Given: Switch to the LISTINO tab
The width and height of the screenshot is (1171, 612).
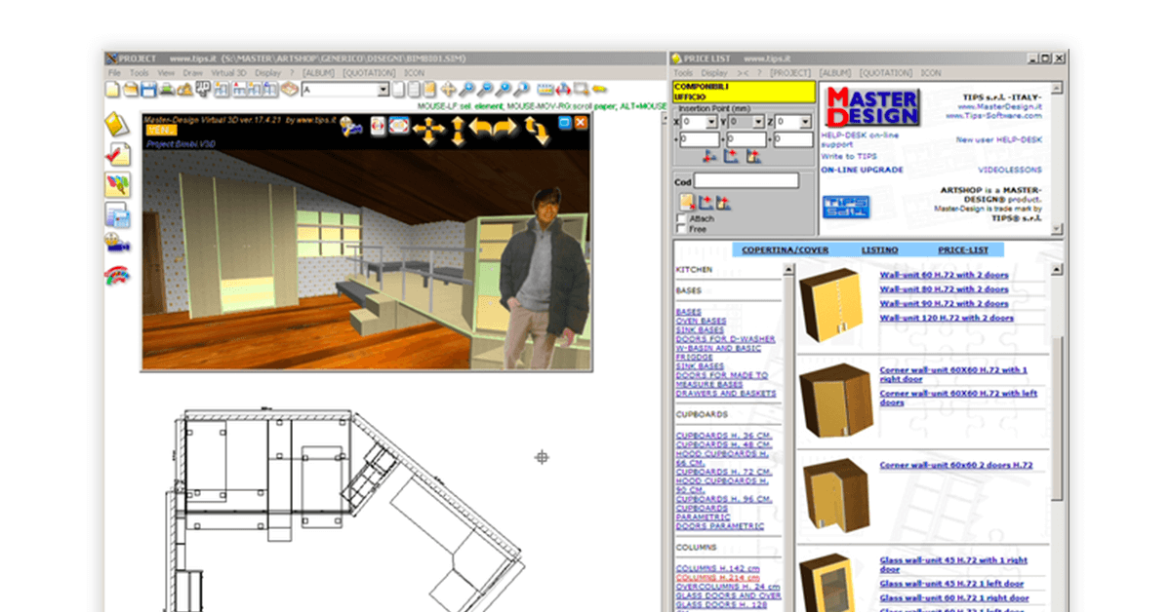Looking at the screenshot, I should (879, 250).
